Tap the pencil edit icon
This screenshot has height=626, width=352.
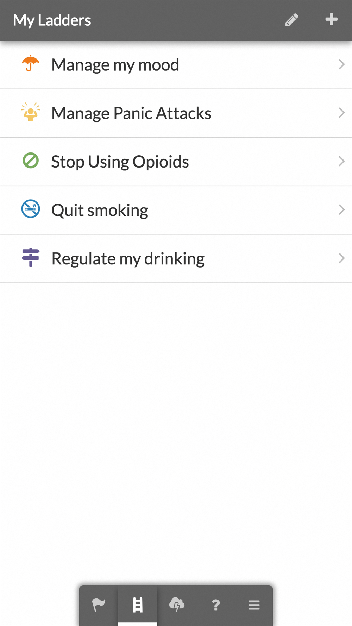(292, 20)
